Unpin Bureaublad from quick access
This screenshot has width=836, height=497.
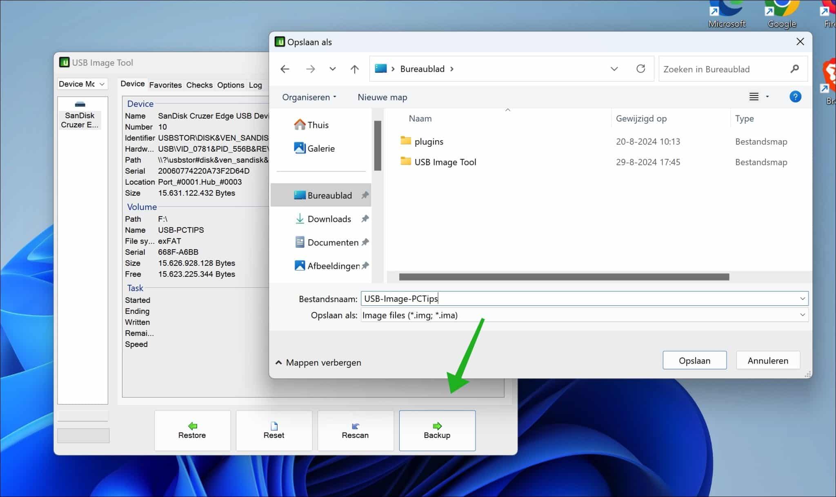(x=365, y=195)
